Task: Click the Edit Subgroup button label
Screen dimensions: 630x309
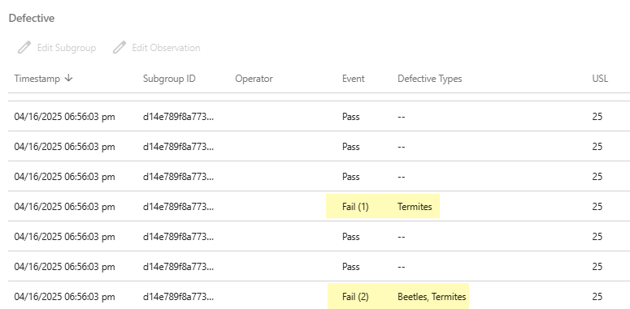Action: click(67, 48)
